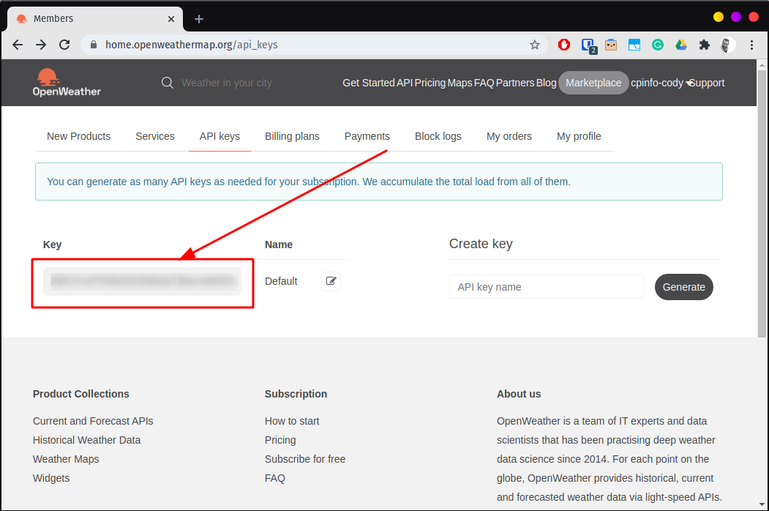
Task: Open the OpenWeather logo homepage
Action: coord(66,82)
